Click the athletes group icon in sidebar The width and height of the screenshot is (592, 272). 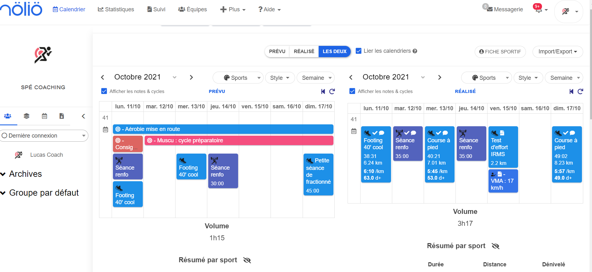8,116
